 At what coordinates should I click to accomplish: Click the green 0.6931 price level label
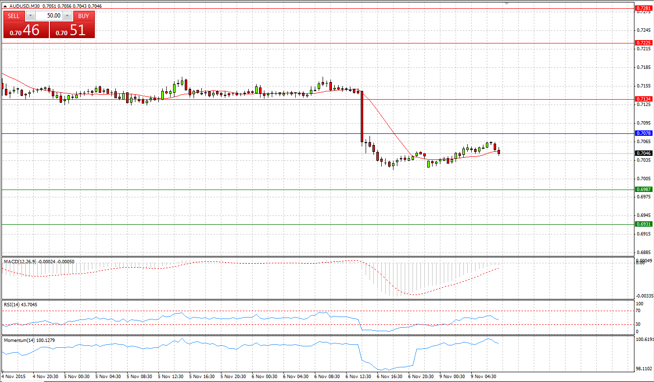coord(644,224)
